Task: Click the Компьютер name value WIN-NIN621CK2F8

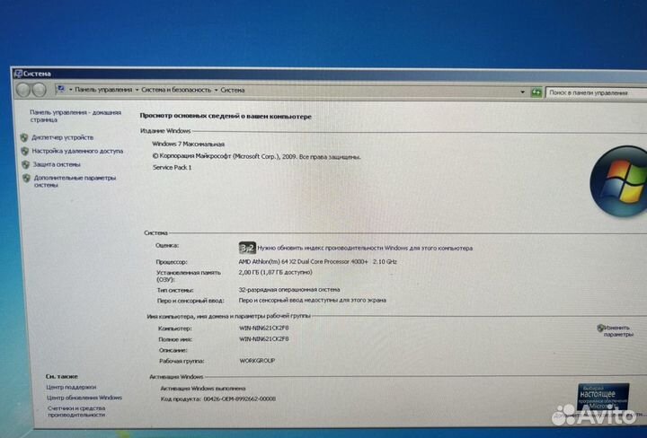Action: (x=264, y=328)
